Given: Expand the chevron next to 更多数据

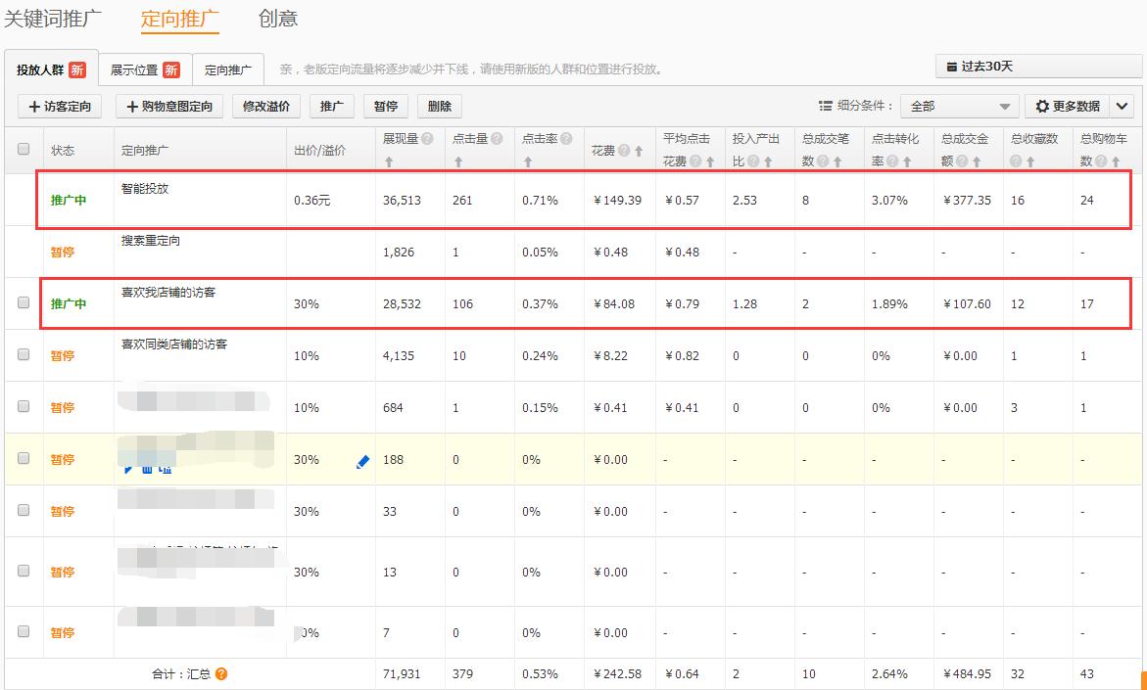Looking at the screenshot, I should tap(1122, 106).
